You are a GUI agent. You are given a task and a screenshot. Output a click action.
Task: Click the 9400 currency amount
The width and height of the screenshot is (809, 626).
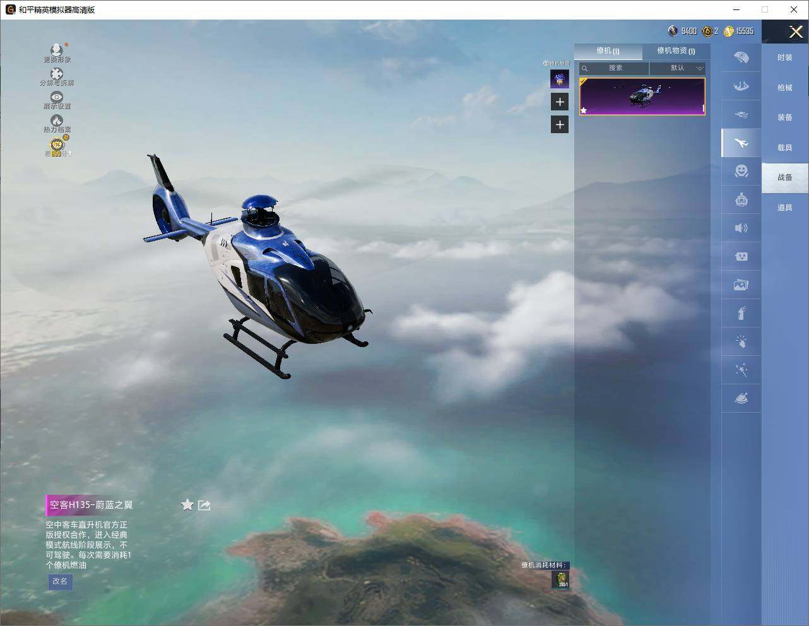(688, 31)
